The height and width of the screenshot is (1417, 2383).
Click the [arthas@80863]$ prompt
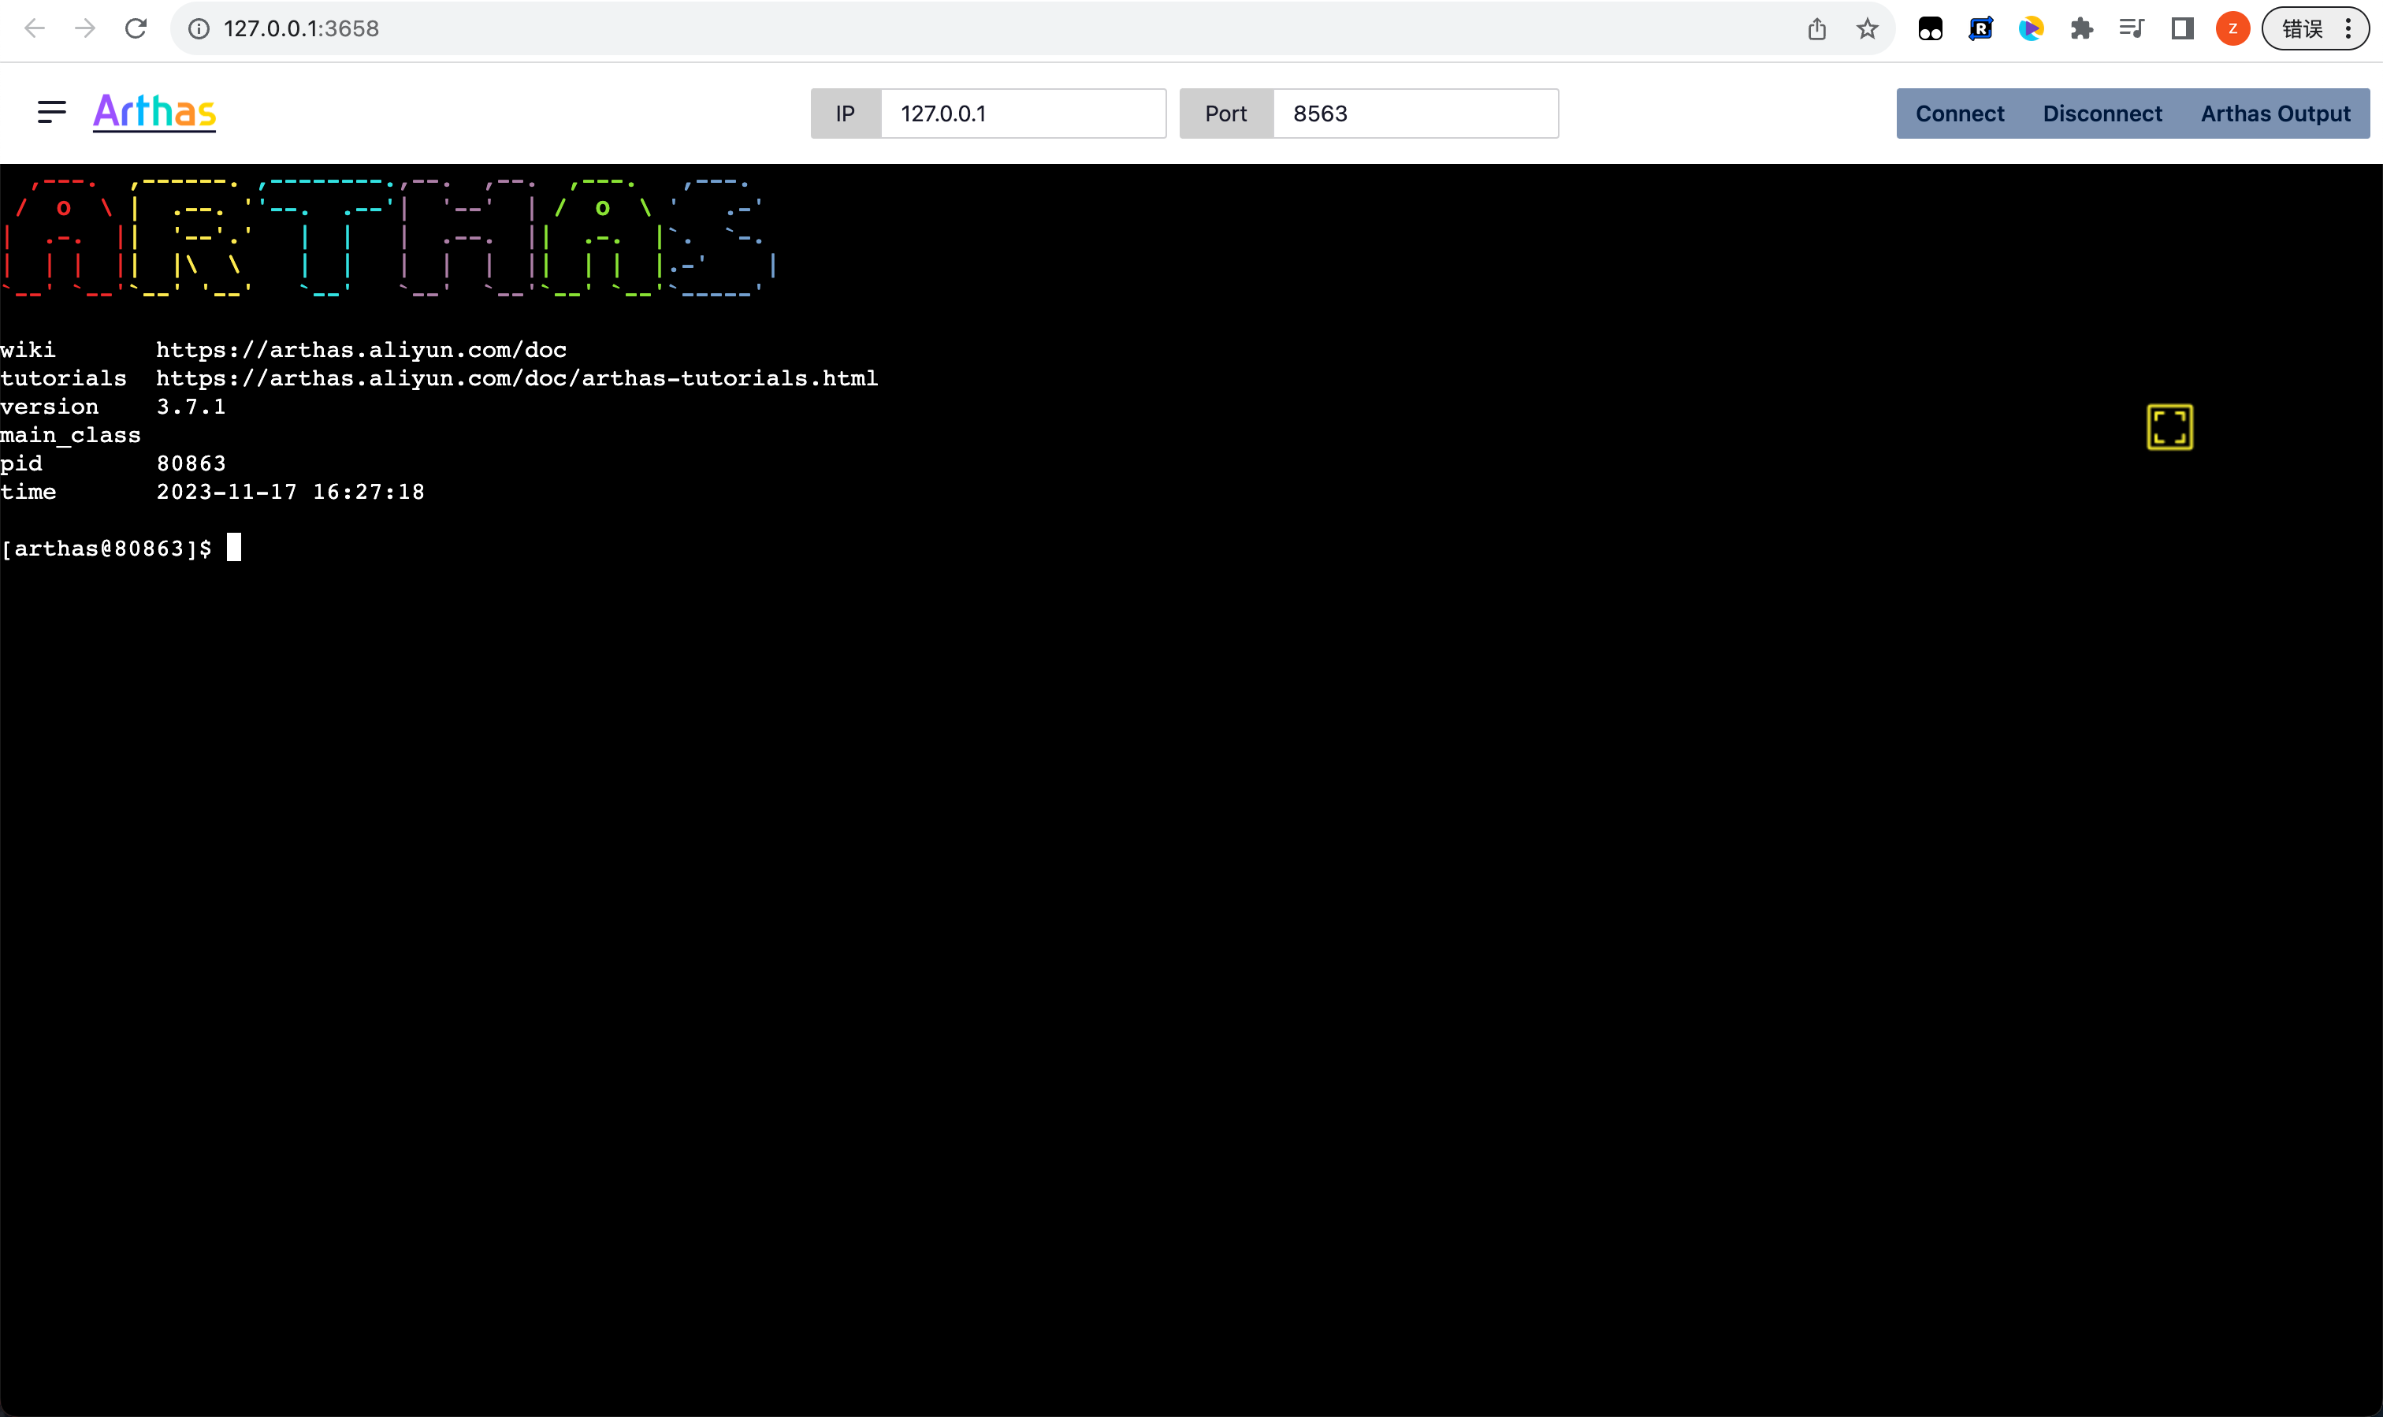[x=106, y=548]
